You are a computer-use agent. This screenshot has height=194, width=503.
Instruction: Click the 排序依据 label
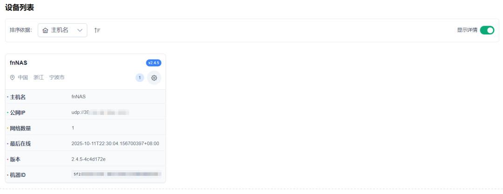coord(21,30)
